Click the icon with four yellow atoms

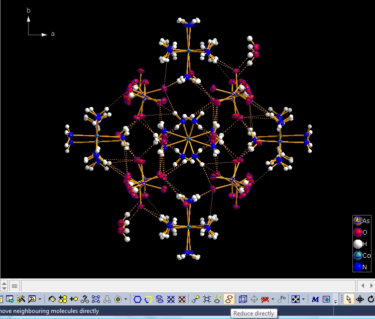63,299
